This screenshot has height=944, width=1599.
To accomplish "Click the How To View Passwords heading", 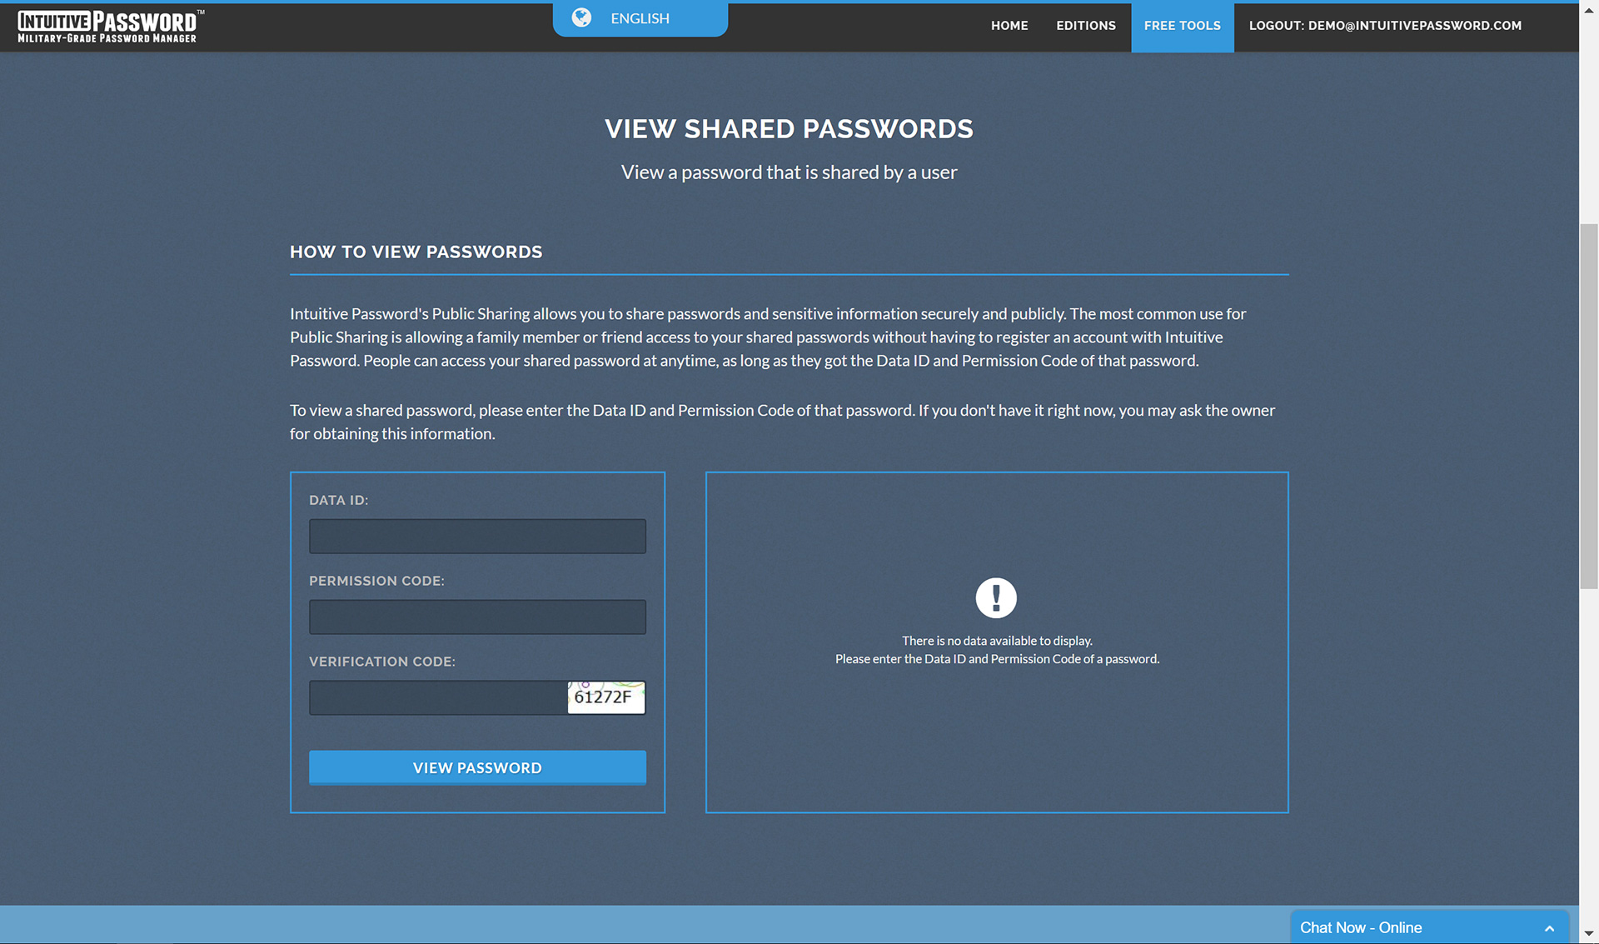I will [416, 252].
